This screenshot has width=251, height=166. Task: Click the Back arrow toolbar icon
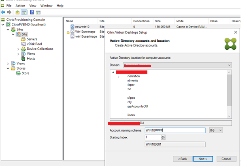[x=3, y=12]
